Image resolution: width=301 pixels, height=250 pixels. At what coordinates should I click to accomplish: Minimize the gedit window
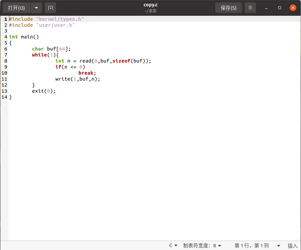pos(266,8)
